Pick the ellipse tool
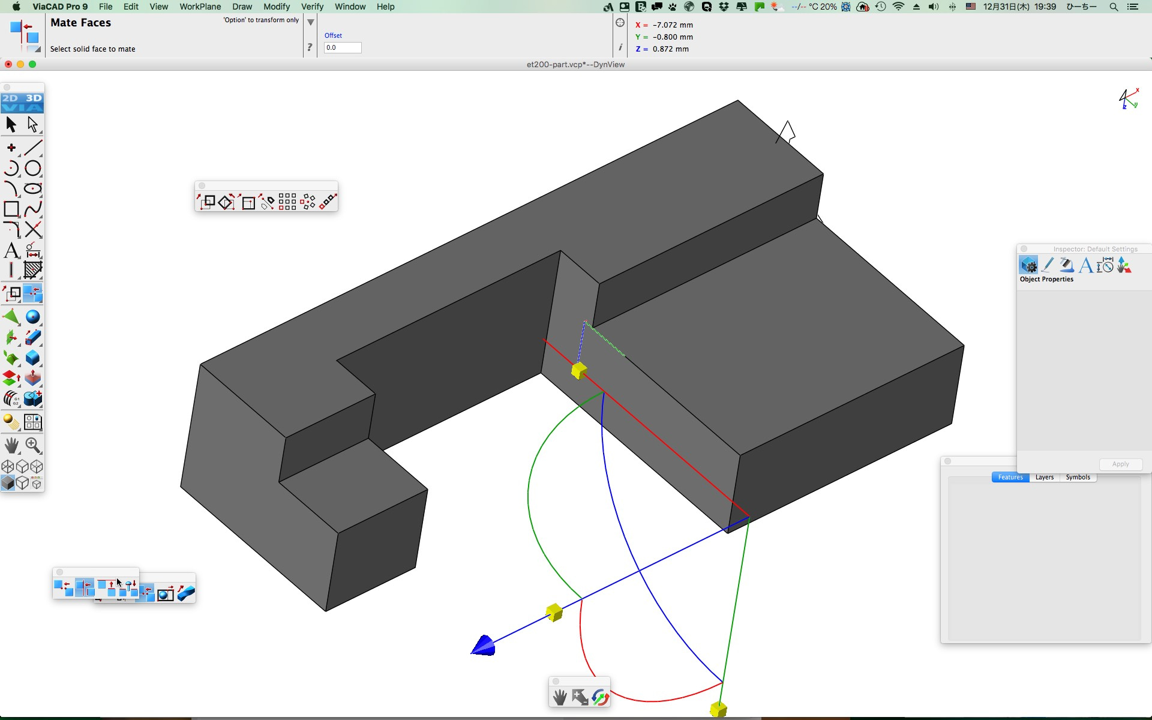Viewport: 1152px width, 720px height. 33,188
